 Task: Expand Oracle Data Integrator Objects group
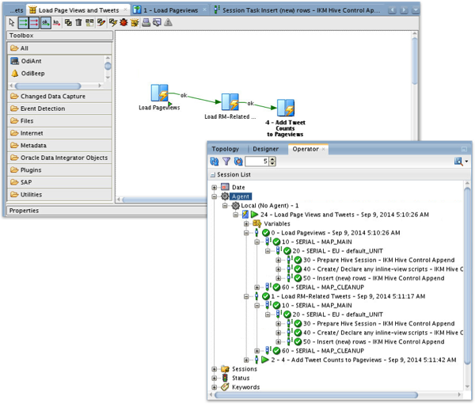click(59, 158)
